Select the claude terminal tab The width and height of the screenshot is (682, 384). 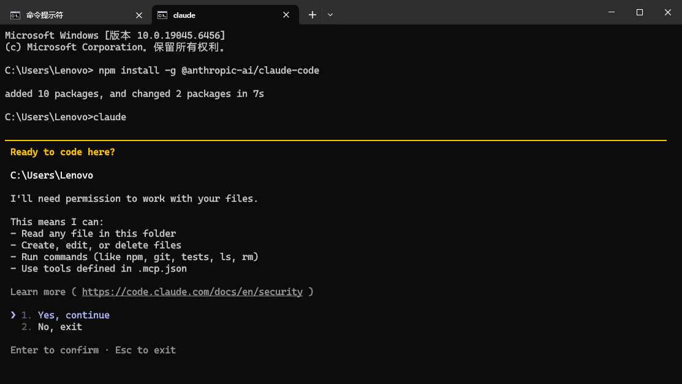[225, 15]
